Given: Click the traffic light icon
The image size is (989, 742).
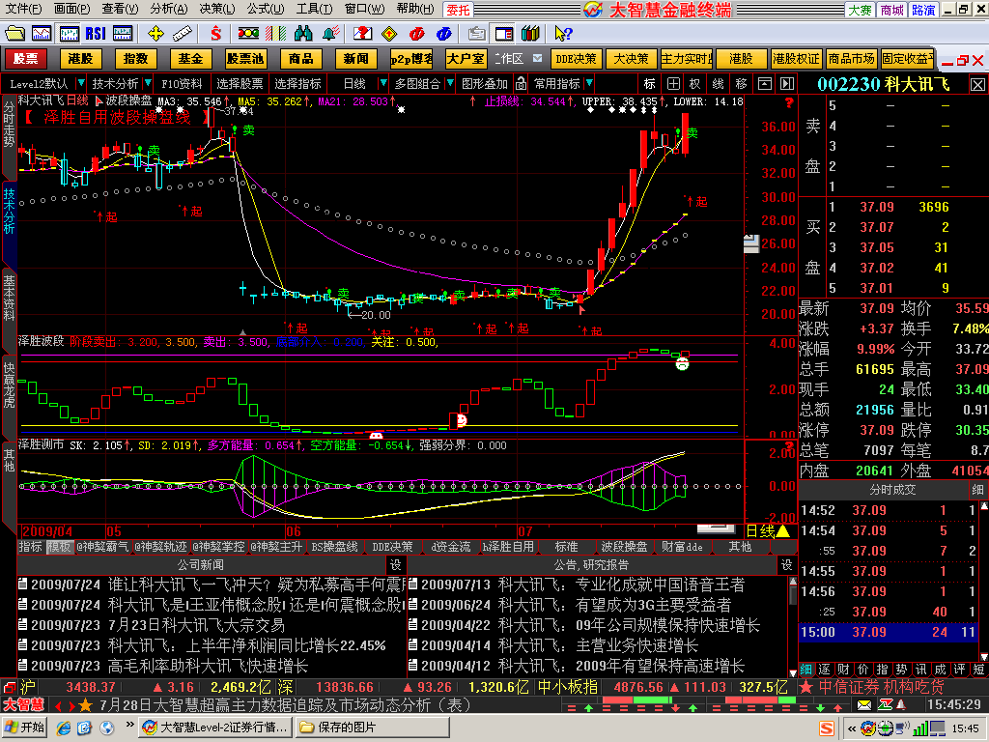Looking at the screenshot, I should [x=248, y=34].
